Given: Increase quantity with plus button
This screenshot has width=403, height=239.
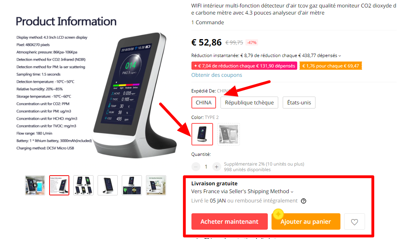Looking at the screenshot, I should click(216, 167).
